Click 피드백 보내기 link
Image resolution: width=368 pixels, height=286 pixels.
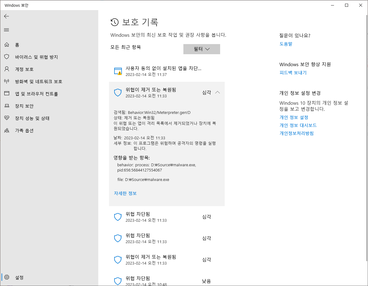click(x=293, y=73)
